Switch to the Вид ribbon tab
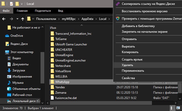Image resolution: width=182 pixels, height=111 pixels. [61, 11]
